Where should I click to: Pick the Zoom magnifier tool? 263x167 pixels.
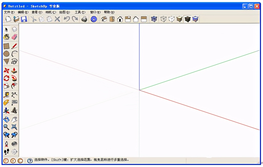coord(6,127)
